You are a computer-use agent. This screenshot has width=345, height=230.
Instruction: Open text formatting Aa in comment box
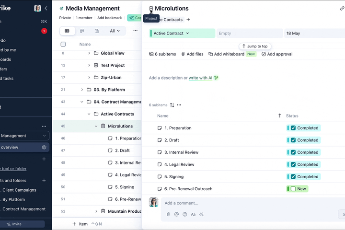coord(193,214)
